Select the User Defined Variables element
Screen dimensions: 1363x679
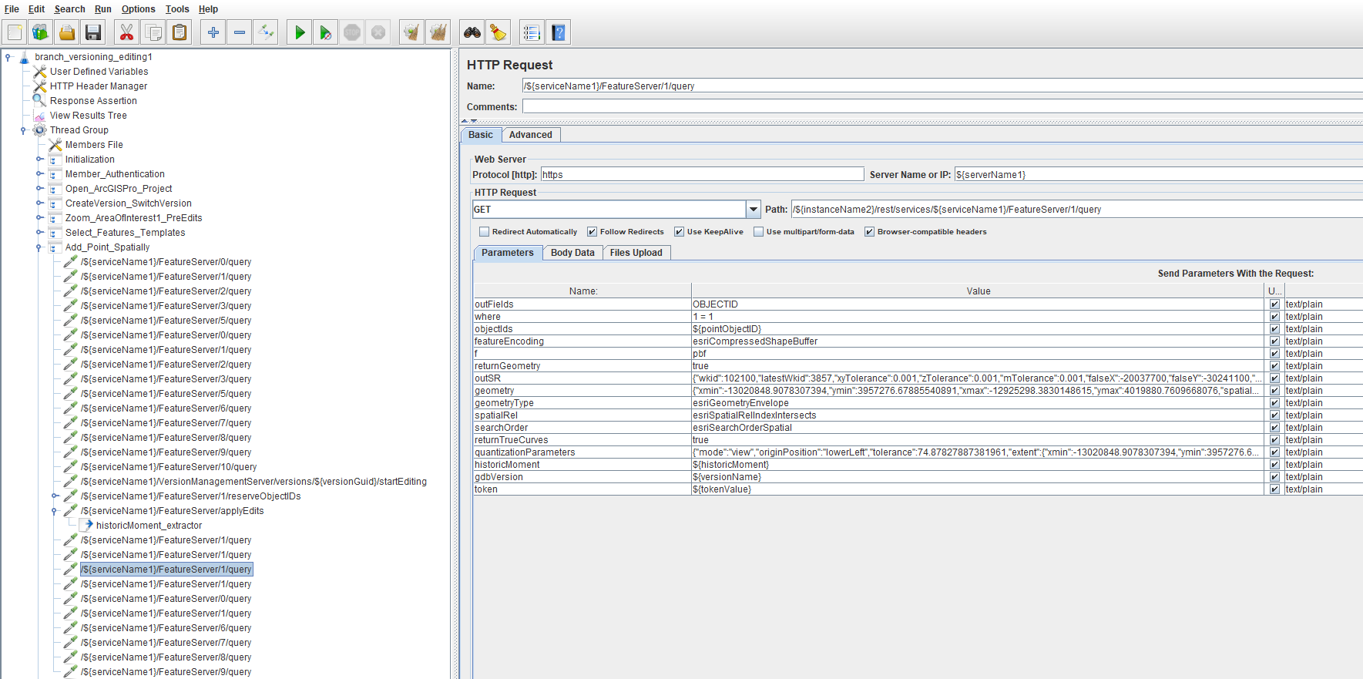click(99, 72)
